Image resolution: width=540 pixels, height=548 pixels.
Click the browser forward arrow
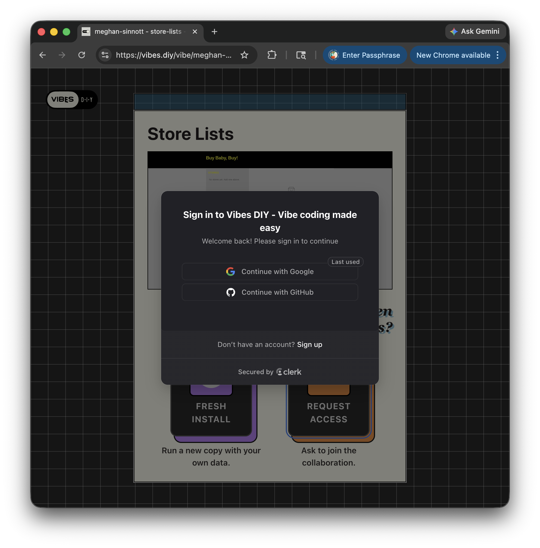point(62,55)
